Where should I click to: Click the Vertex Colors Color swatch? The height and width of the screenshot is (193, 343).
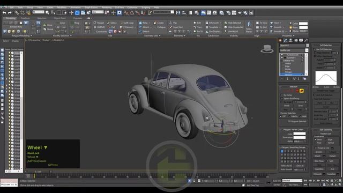(300, 133)
